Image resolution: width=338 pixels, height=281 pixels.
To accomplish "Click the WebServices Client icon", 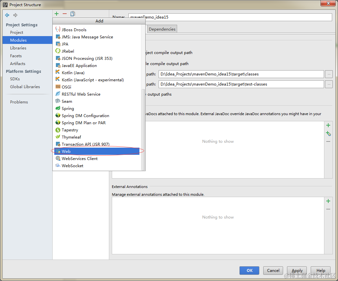I will tap(58, 158).
